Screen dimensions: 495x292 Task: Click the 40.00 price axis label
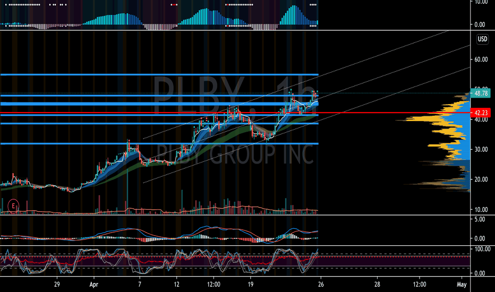coord(481,120)
